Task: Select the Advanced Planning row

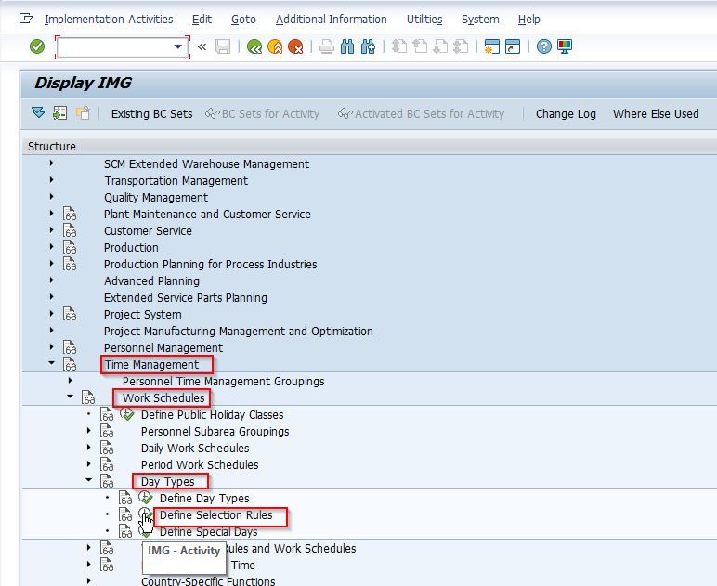Action: tap(151, 280)
